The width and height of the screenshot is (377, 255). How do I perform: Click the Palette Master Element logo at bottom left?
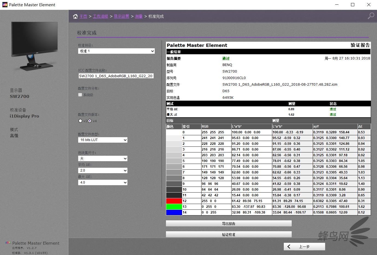8,243
